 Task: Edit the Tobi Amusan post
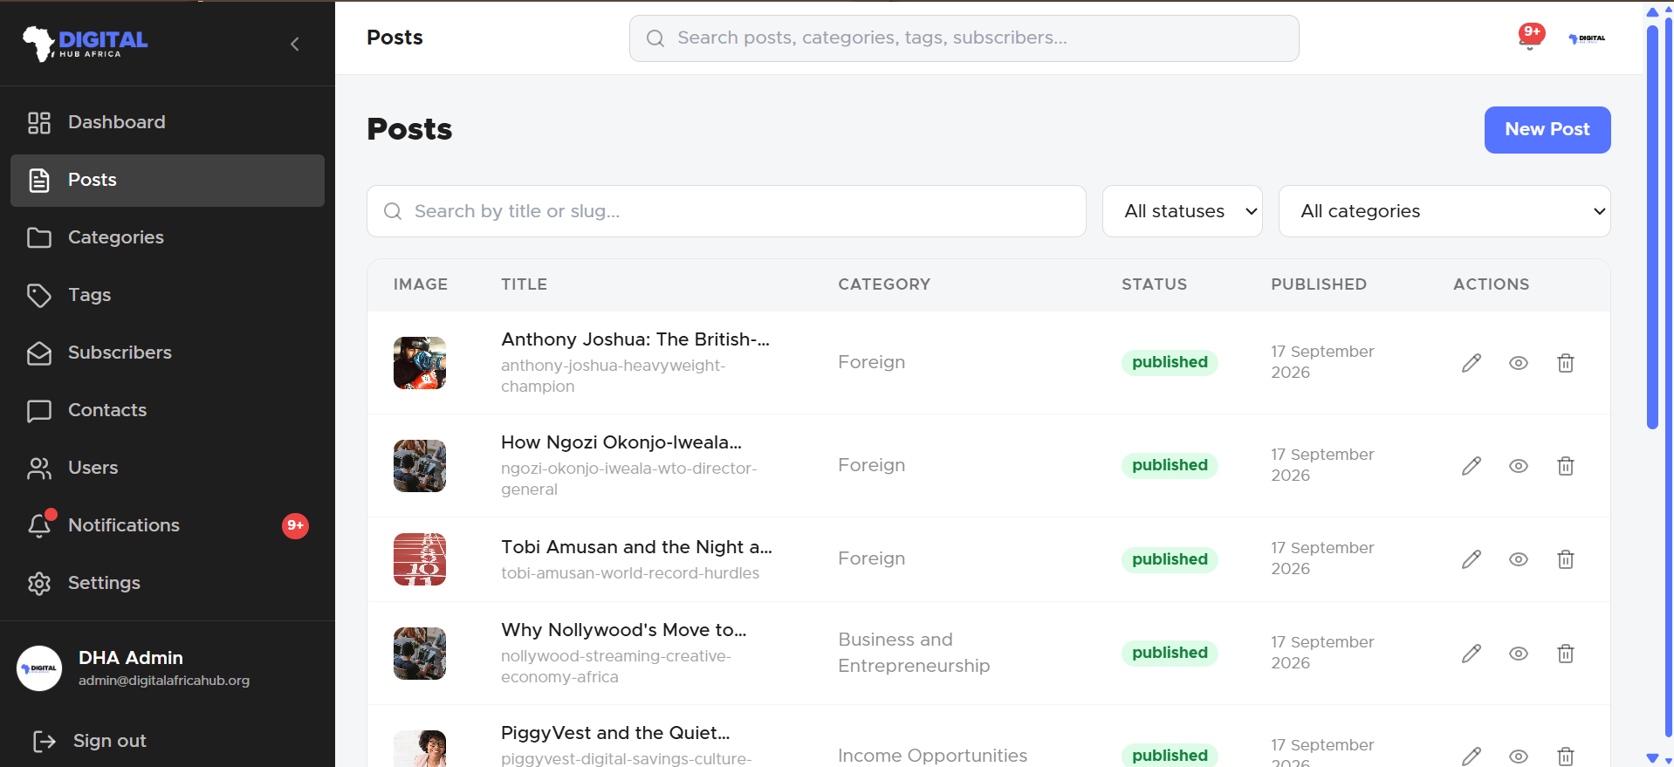click(1472, 559)
